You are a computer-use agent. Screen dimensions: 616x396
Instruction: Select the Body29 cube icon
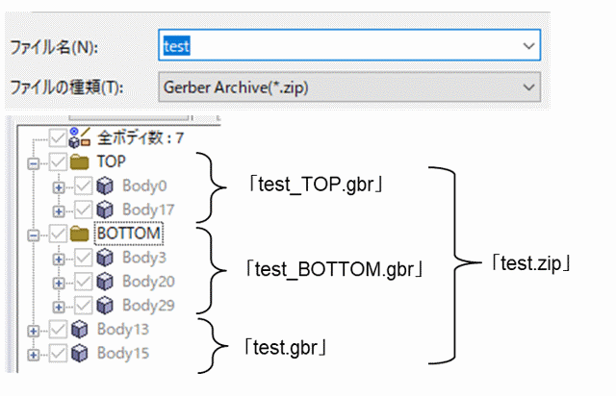pos(105,305)
